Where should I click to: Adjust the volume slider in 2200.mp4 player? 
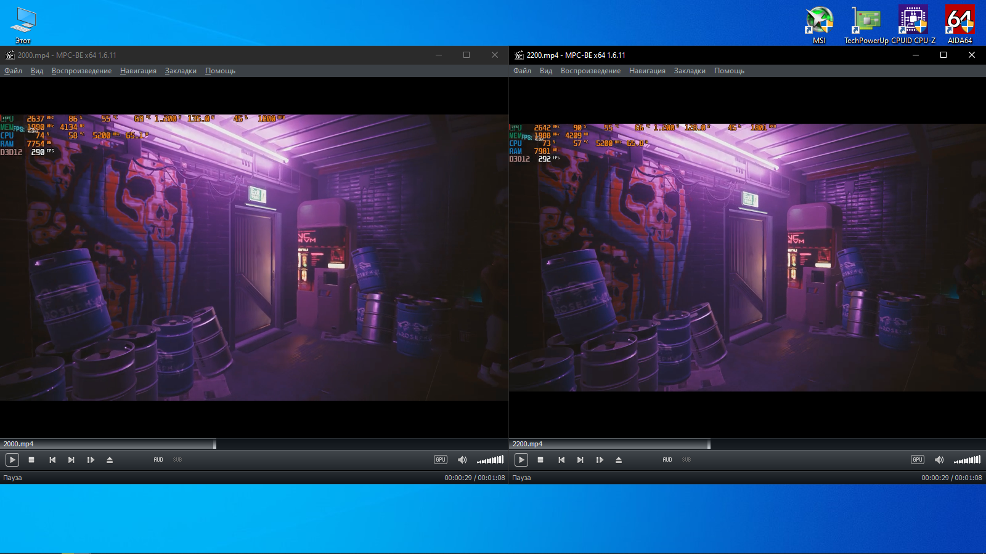[x=968, y=460]
